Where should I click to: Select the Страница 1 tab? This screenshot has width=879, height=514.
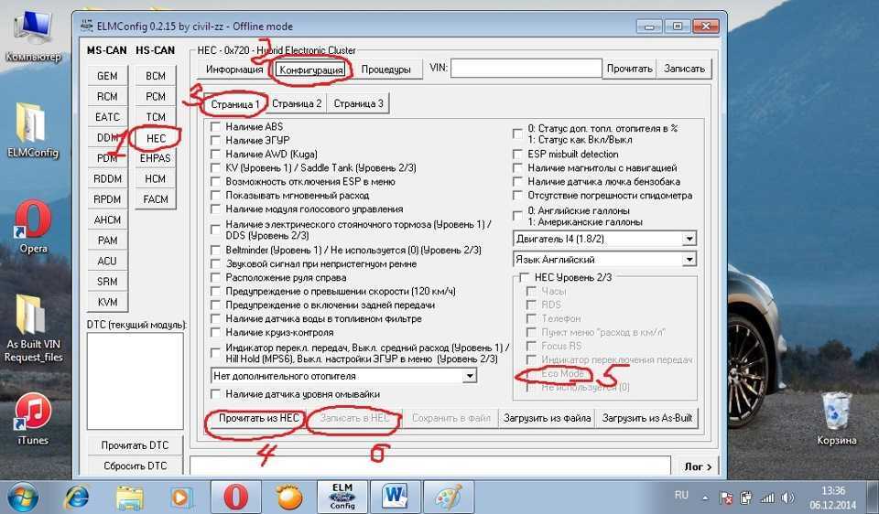235,104
